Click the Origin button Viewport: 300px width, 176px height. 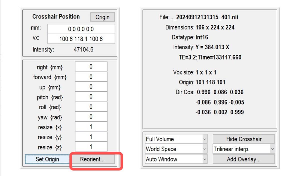[x=102, y=17]
